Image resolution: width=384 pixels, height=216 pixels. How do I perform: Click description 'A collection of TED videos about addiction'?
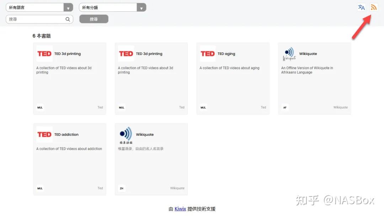[x=69, y=149]
